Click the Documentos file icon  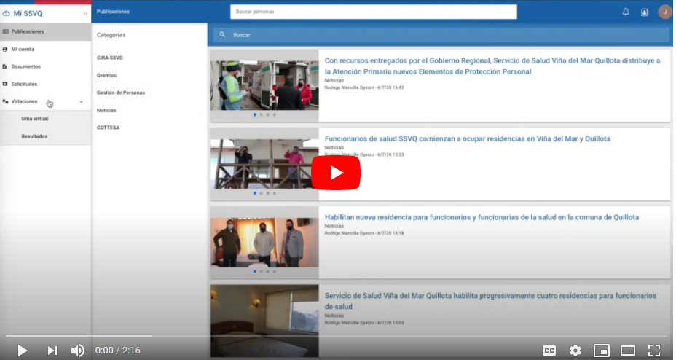click(5, 66)
